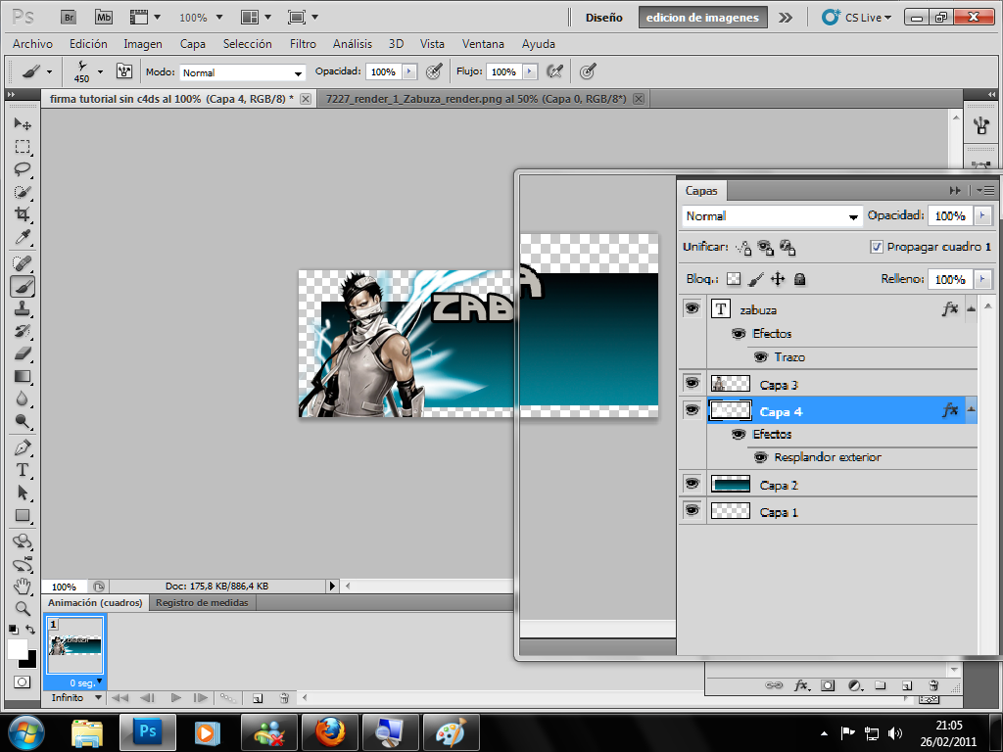Select the Eraser tool
This screenshot has width=1003, height=752.
[23, 353]
